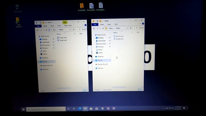Click Properties icon in Backup Music window title bar
The width and height of the screenshot is (206, 116).
[97, 21]
